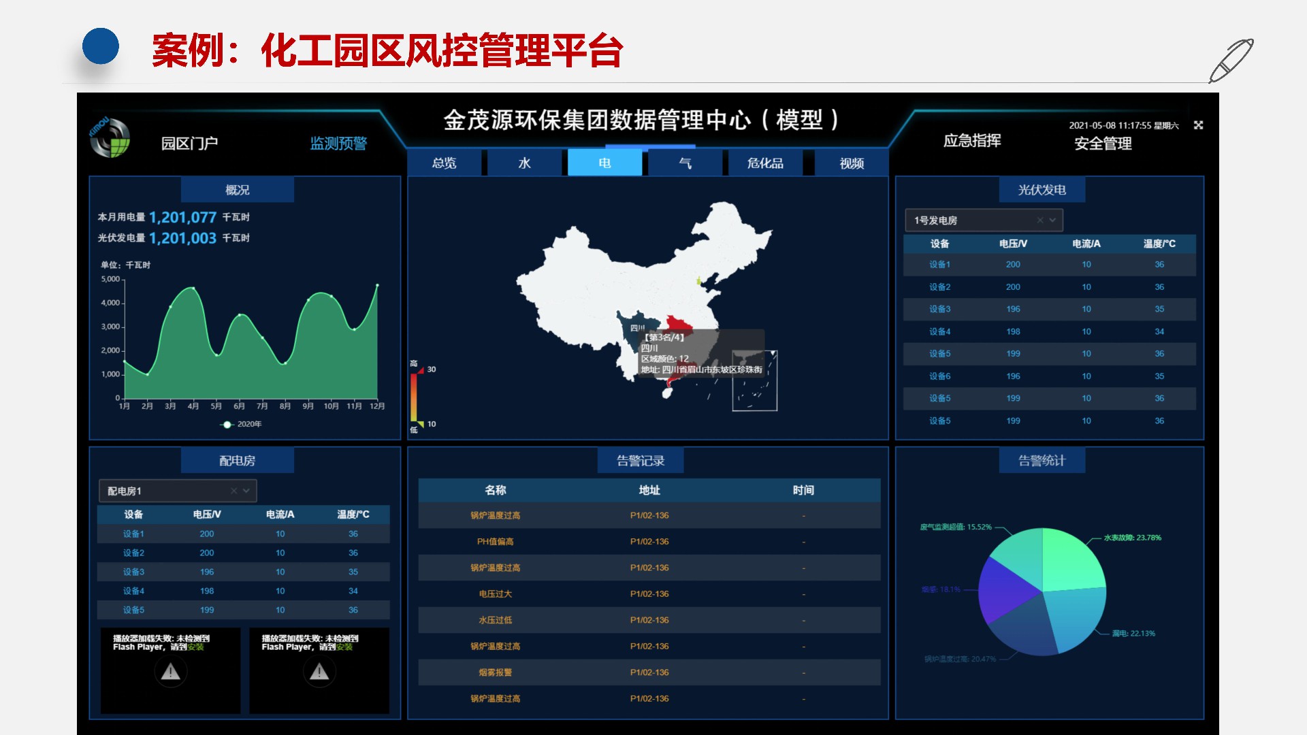This screenshot has width=1307, height=735.
Task: Click the right Flash Player warning triangle
Action: [x=319, y=672]
